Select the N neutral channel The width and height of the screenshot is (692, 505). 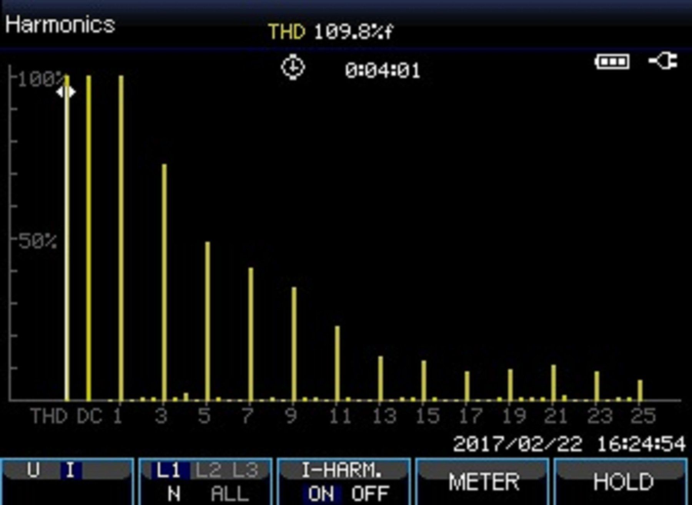174,493
